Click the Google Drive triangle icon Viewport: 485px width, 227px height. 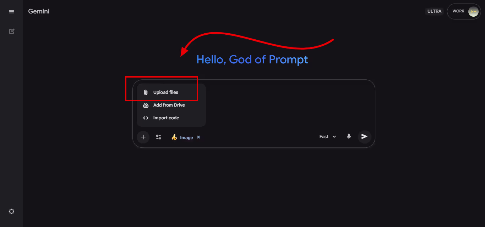click(146, 105)
